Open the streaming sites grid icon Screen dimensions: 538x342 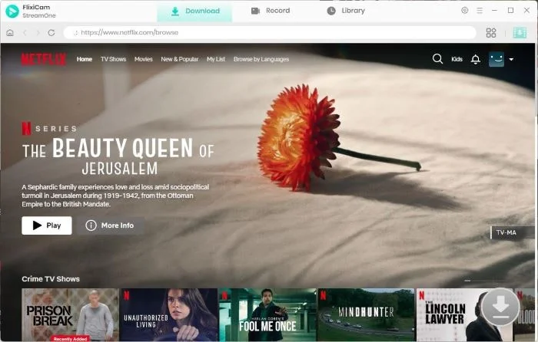491,32
